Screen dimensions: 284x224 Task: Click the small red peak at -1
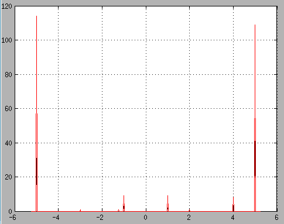[124, 204]
